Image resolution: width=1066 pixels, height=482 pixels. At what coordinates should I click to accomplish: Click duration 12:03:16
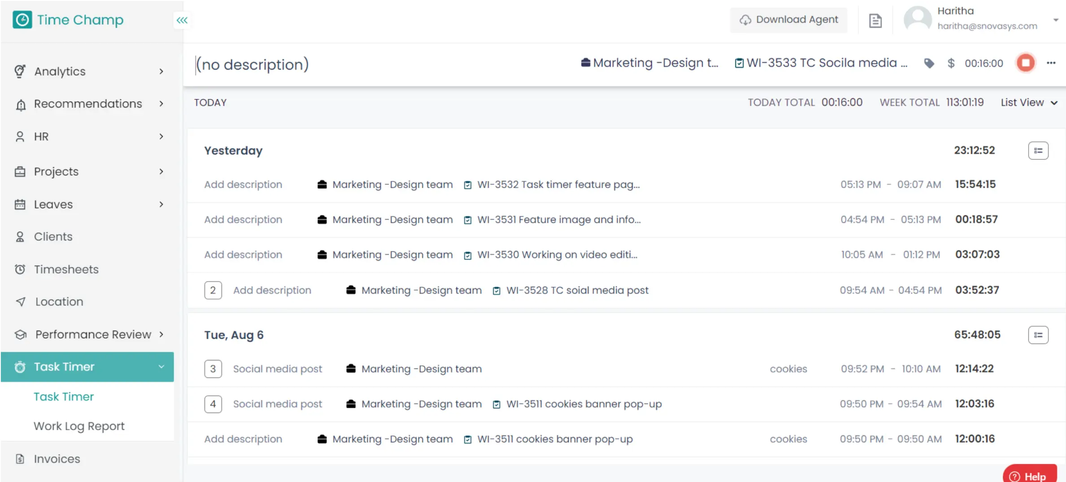(x=975, y=404)
